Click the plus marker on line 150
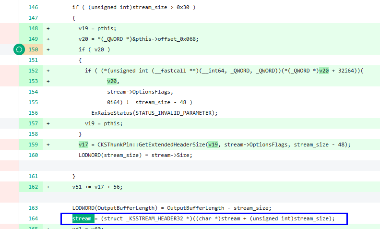 click(48, 49)
